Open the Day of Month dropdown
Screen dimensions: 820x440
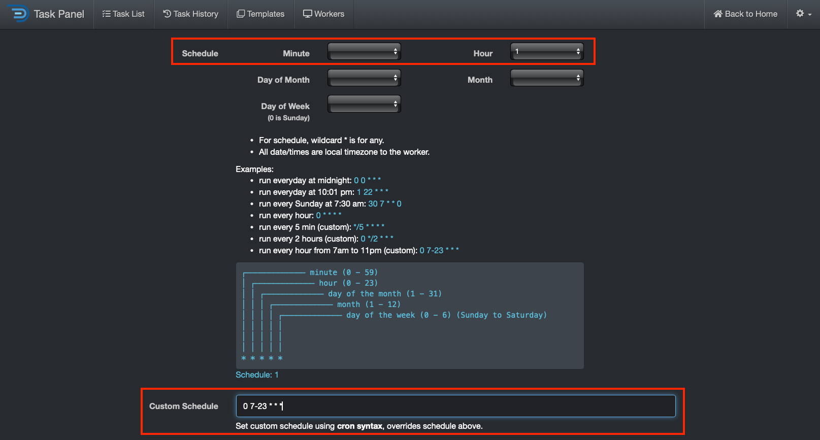point(364,78)
